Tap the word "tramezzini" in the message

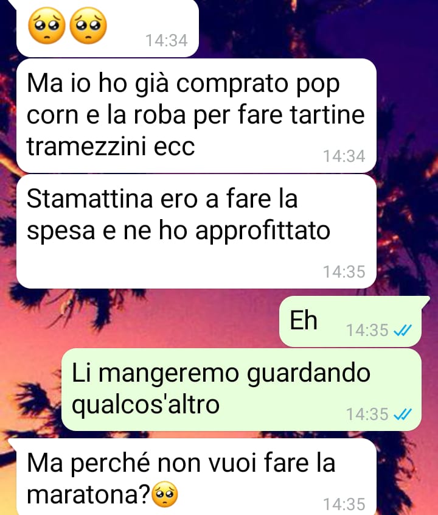(x=86, y=146)
